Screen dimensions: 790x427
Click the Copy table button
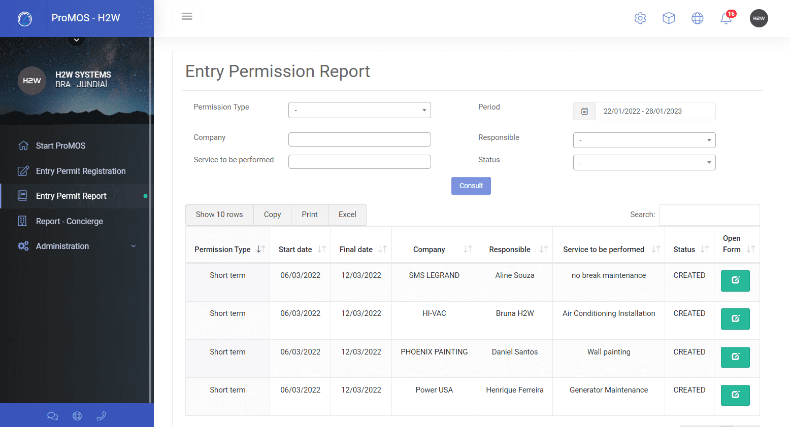pyautogui.click(x=272, y=215)
